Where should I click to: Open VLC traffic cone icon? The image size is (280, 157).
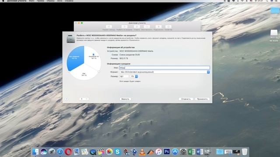(x=142, y=152)
